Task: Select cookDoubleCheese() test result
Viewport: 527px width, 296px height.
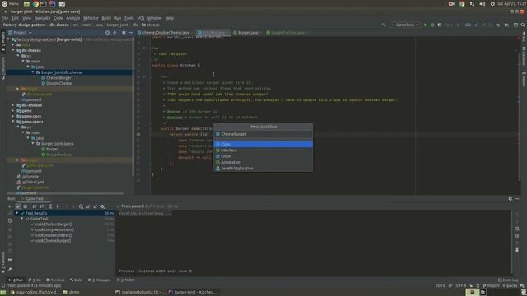Action: pyautogui.click(x=54, y=235)
